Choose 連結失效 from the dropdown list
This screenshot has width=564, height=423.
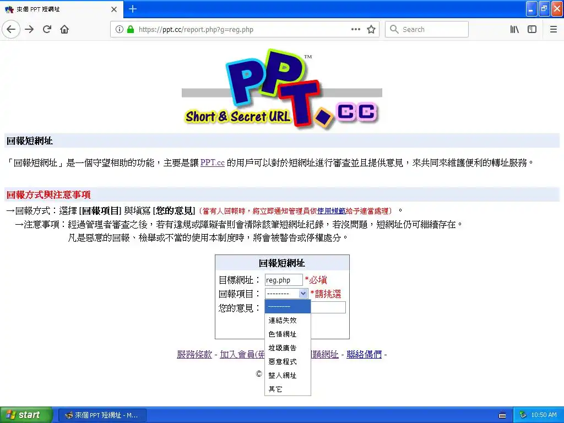(288, 320)
